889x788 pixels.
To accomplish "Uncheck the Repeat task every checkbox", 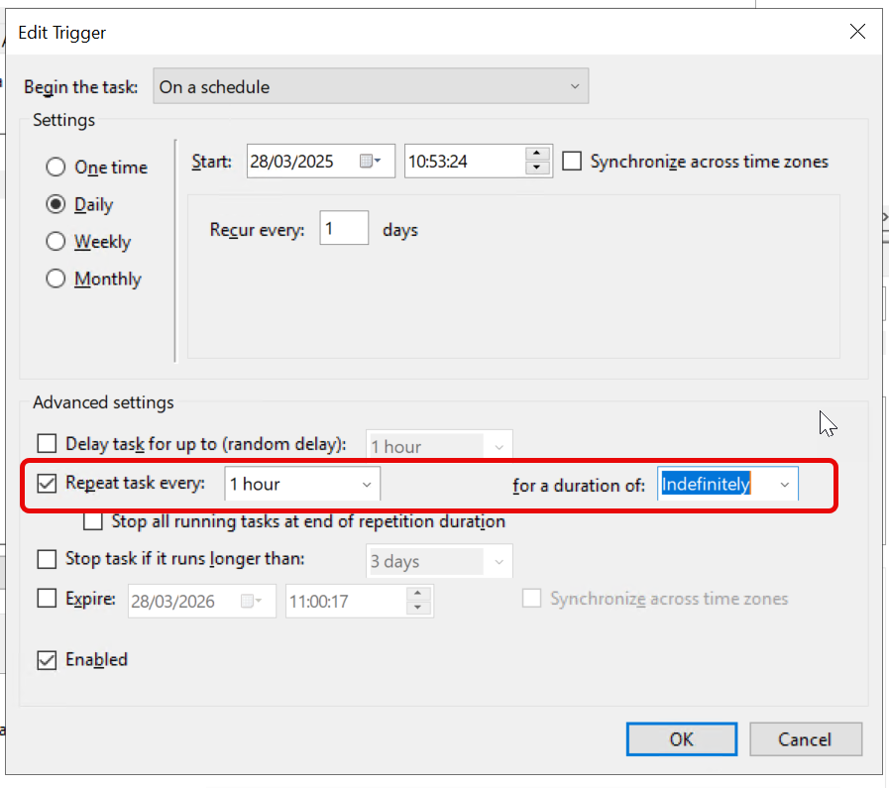I will [x=47, y=484].
